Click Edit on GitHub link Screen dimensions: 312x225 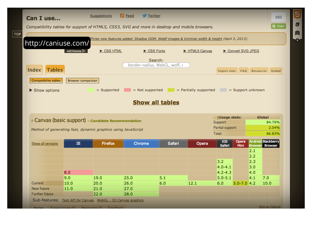point(270,207)
